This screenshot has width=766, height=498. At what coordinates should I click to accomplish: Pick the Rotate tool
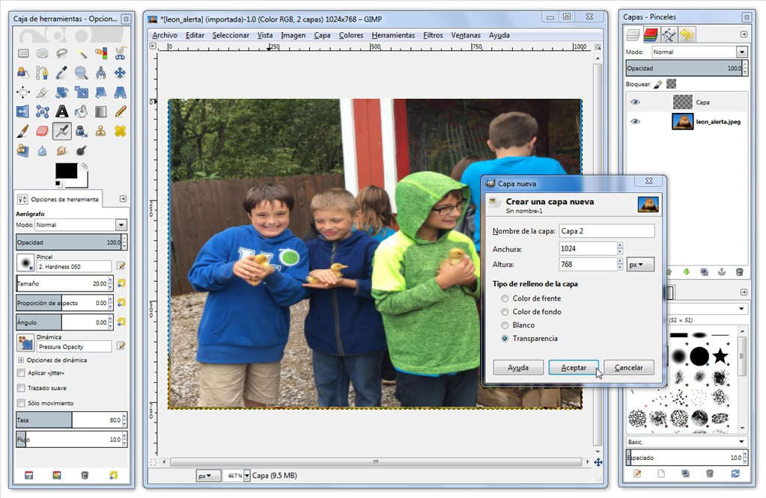tap(61, 92)
